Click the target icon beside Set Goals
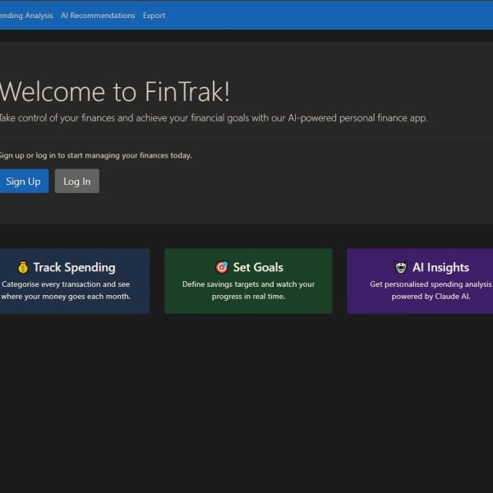 click(222, 267)
